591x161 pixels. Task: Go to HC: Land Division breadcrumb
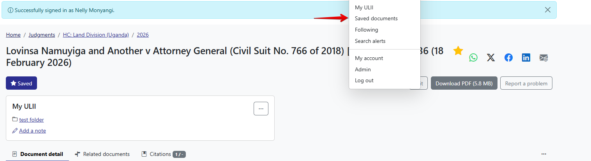click(x=96, y=35)
